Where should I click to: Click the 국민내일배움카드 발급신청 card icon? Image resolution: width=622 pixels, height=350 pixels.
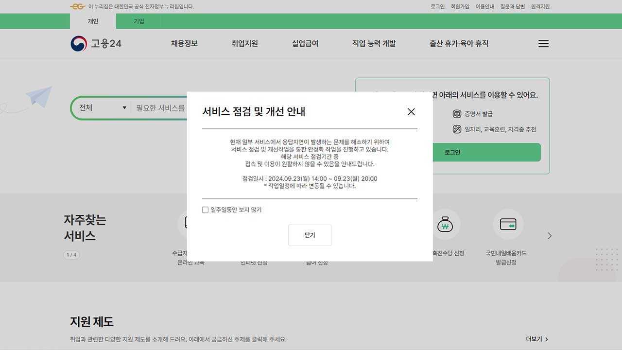pyautogui.click(x=508, y=224)
